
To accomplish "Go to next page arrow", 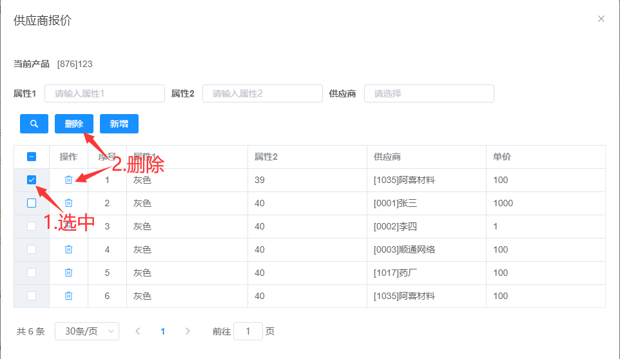I will click(x=188, y=331).
